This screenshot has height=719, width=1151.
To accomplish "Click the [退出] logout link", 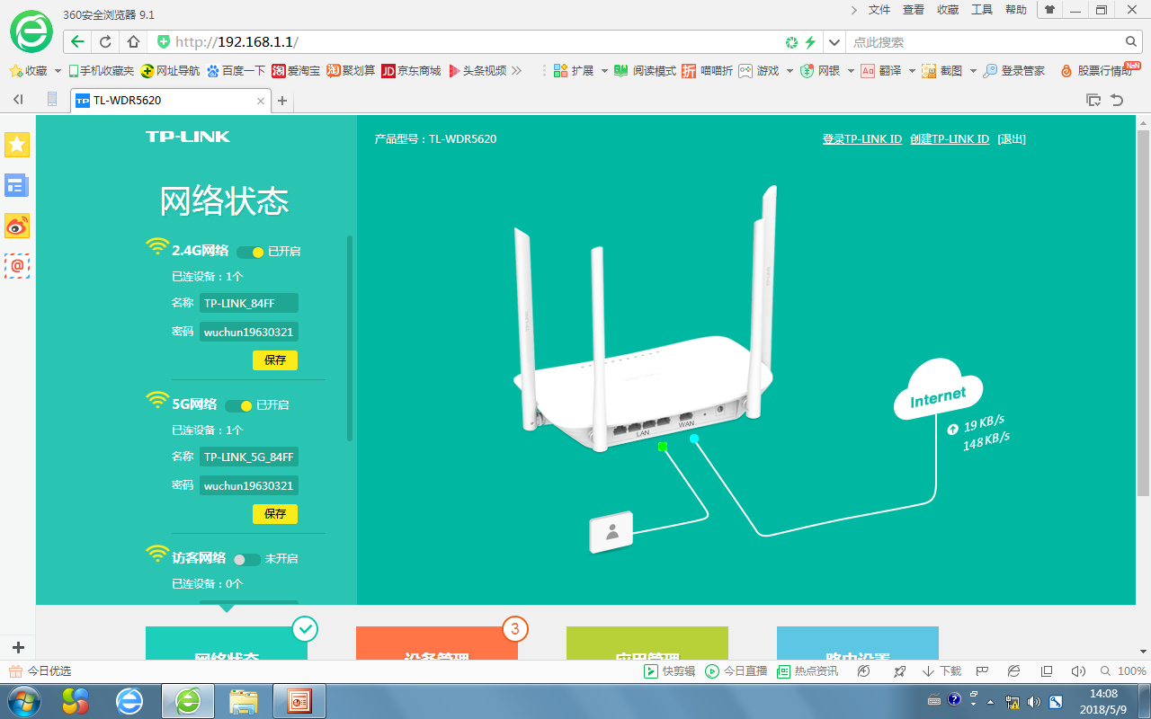I will (x=1012, y=139).
